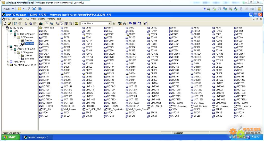Collapse the first CPU 315-2 PN/DP node
Image resolution: width=264 pixels, height=141 pixels.
11,34
